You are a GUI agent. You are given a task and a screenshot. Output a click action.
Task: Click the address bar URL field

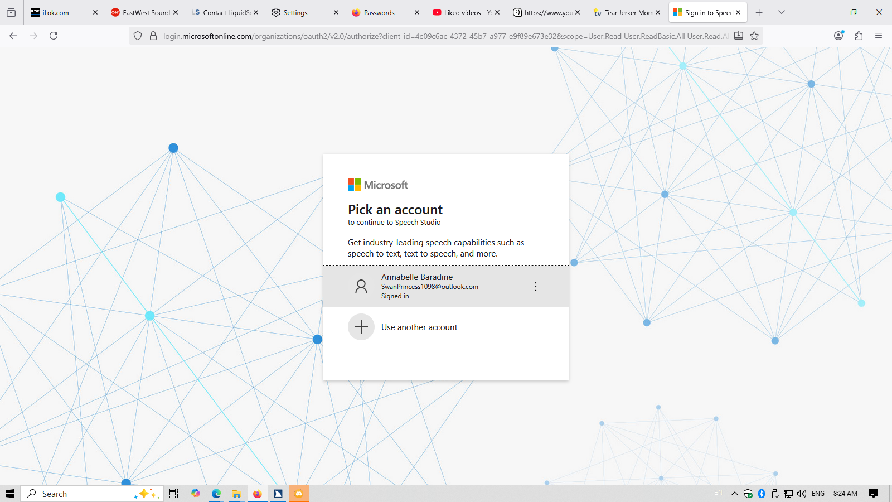pyautogui.click(x=445, y=36)
